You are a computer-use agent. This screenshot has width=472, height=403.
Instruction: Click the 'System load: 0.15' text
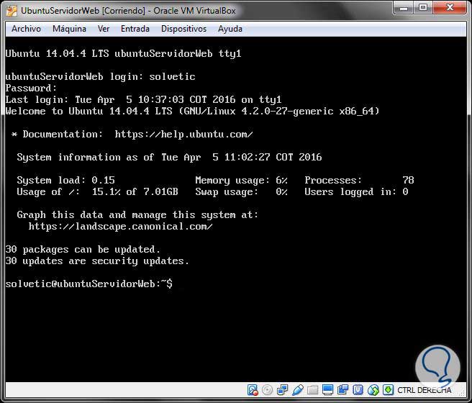[65, 181]
